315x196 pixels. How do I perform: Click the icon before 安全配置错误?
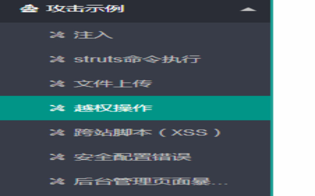(x=57, y=157)
